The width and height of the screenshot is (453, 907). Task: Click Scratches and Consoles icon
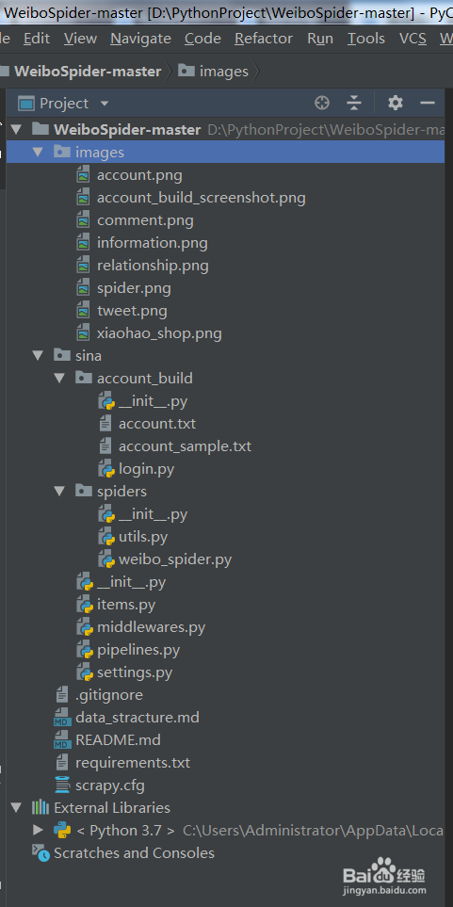40,853
